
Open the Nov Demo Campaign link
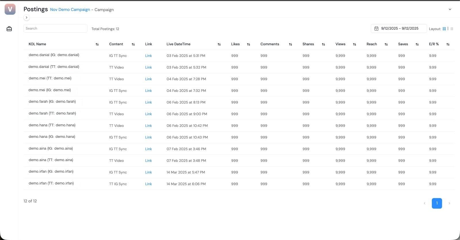(70, 9)
